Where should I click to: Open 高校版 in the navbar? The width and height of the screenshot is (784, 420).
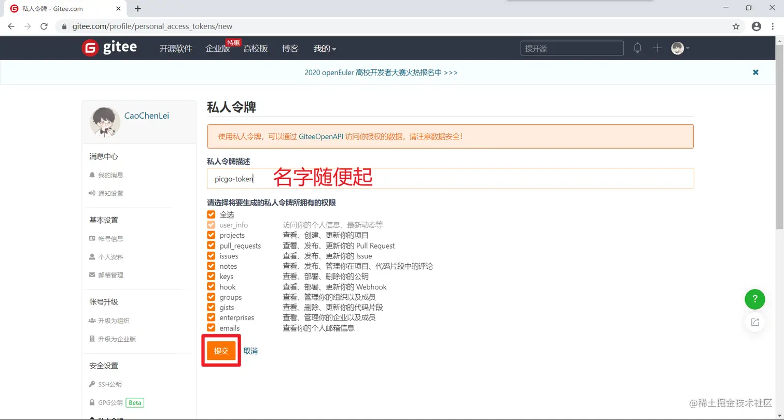pyautogui.click(x=256, y=49)
